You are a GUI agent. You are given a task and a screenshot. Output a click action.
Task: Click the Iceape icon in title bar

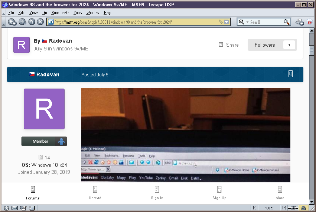pos(5,4)
